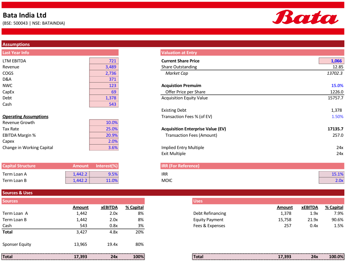Click the Fees & Expenses amount 257
The height and width of the screenshot is (263, 347).
288,226
